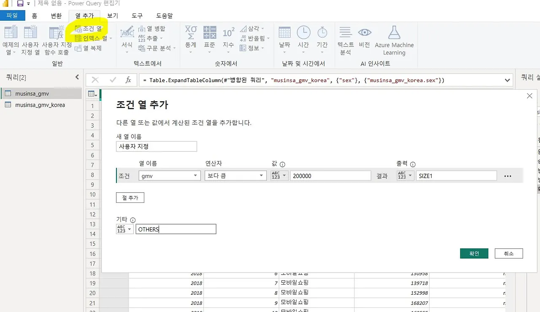Open the Extract (추출) dropdown
The width and height of the screenshot is (540, 312).
151,38
